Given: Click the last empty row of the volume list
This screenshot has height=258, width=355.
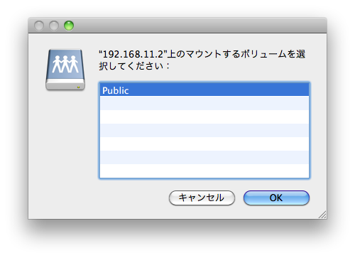Looking at the screenshot, I should click(x=204, y=171).
